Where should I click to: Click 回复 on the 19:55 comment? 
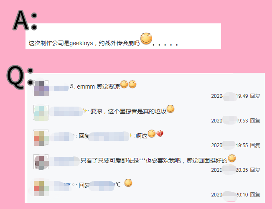click(x=255, y=145)
